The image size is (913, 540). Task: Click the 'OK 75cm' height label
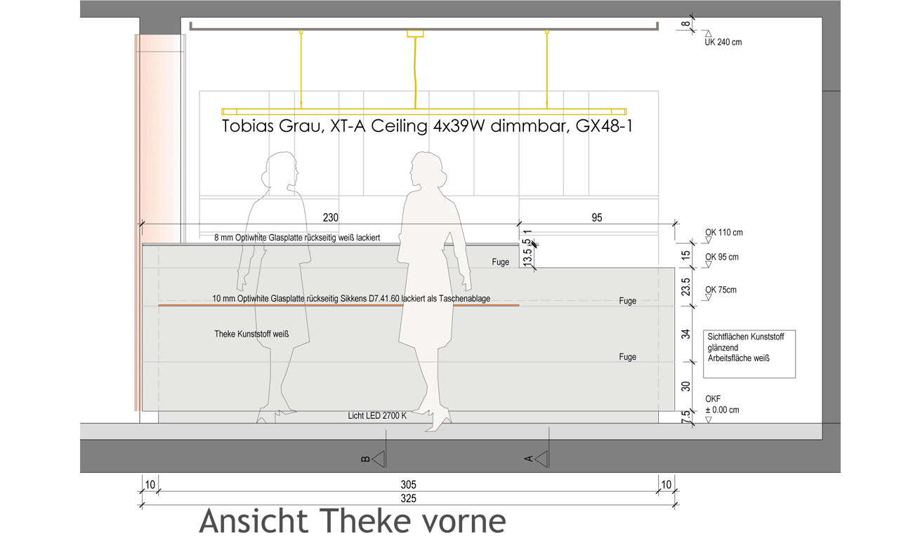721,289
